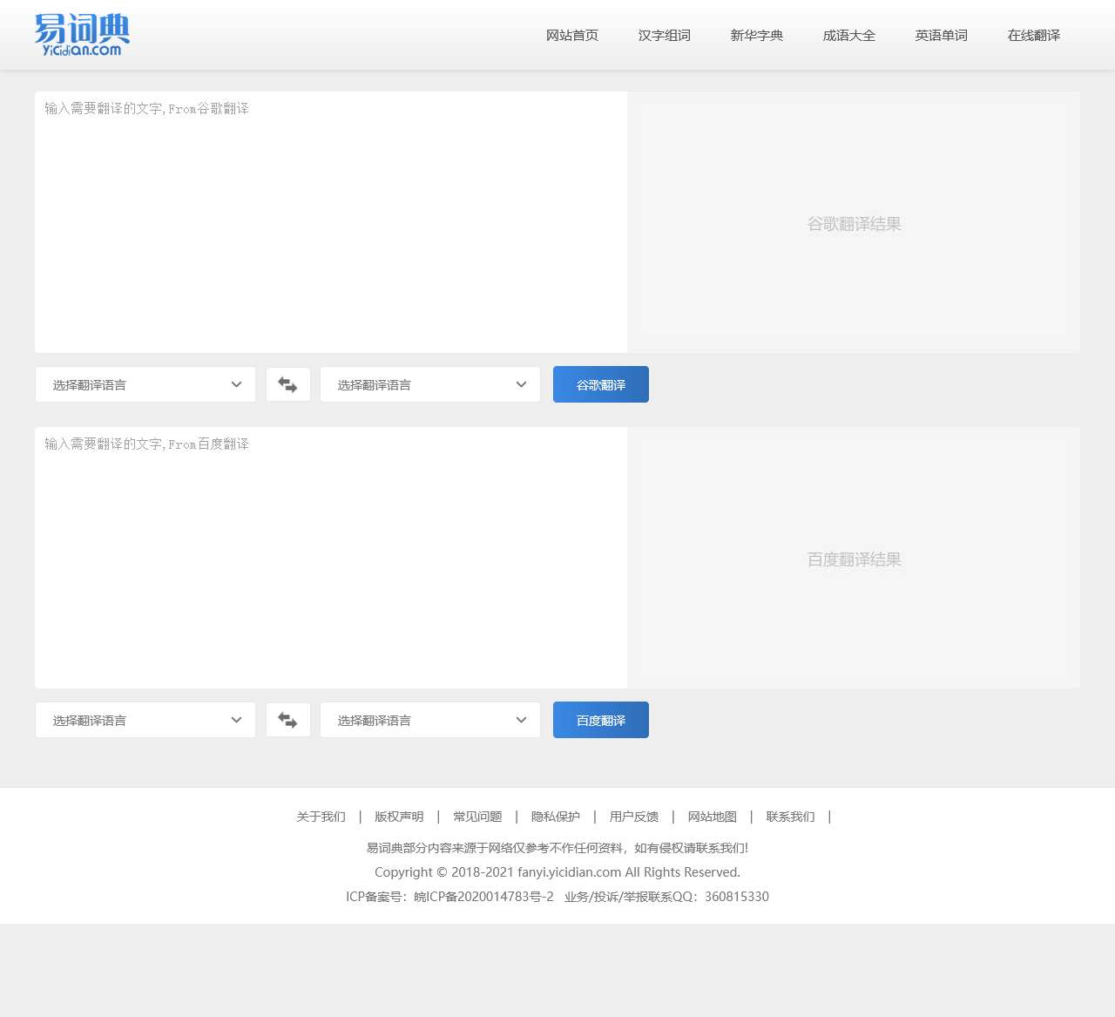
Task: Click the Google translation input text area
Action: (x=331, y=222)
